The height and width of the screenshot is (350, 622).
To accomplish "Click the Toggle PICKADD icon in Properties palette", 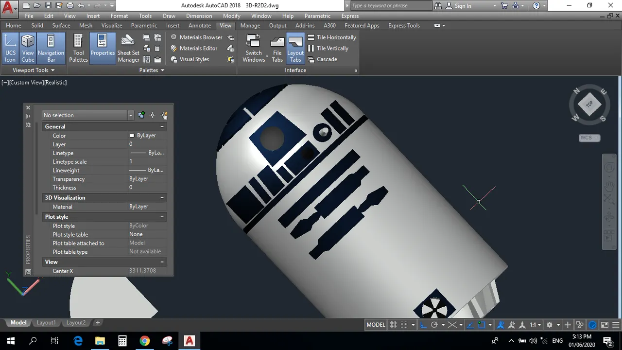I will (141, 115).
